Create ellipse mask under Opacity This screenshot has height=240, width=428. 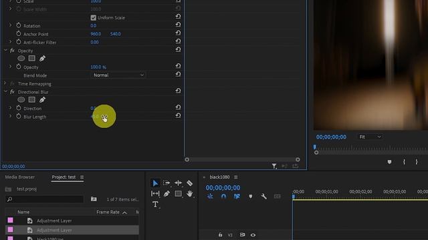[x=21, y=59]
